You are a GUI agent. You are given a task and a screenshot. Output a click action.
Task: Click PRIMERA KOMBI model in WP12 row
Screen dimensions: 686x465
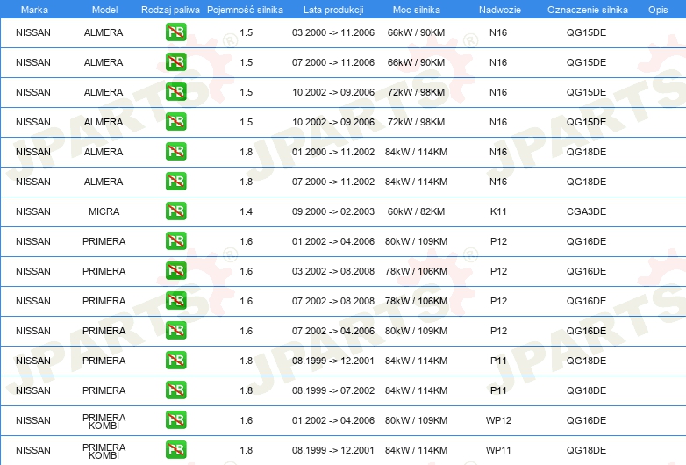pos(104,421)
